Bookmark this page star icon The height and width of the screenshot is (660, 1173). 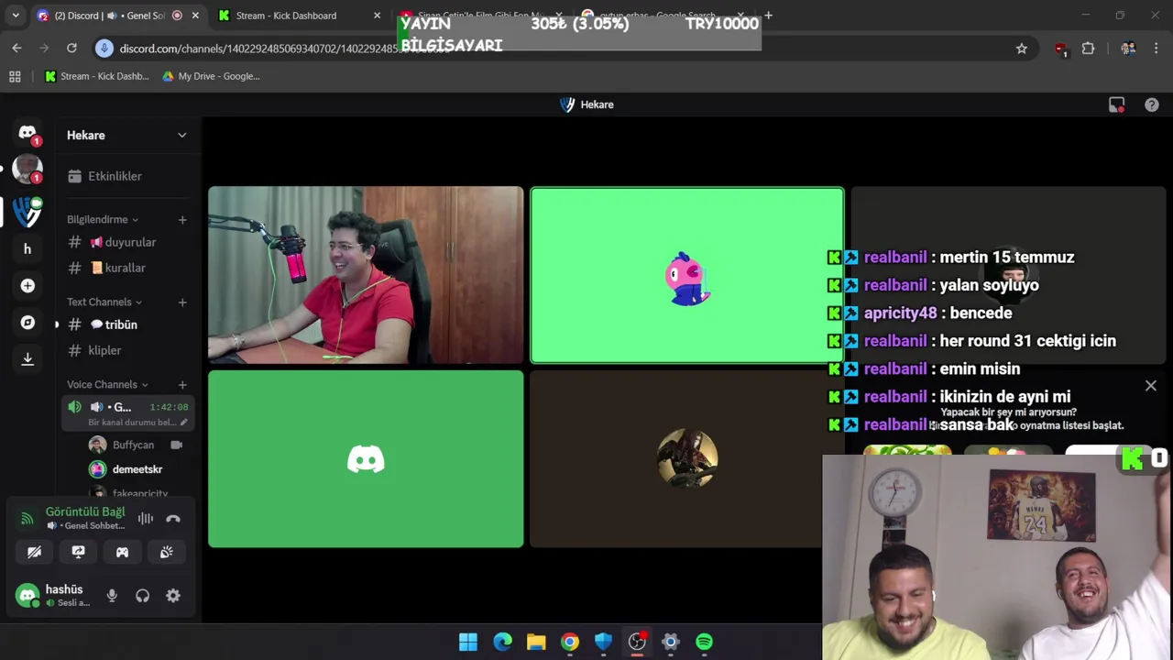[1022, 49]
